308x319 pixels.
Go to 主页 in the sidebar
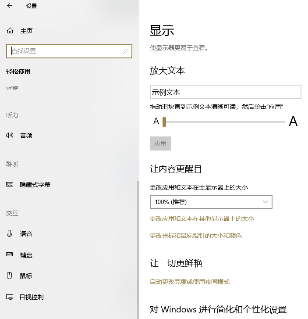pyautogui.click(x=26, y=31)
